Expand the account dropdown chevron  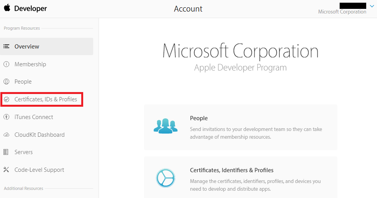pyautogui.click(x=372, y=6)
